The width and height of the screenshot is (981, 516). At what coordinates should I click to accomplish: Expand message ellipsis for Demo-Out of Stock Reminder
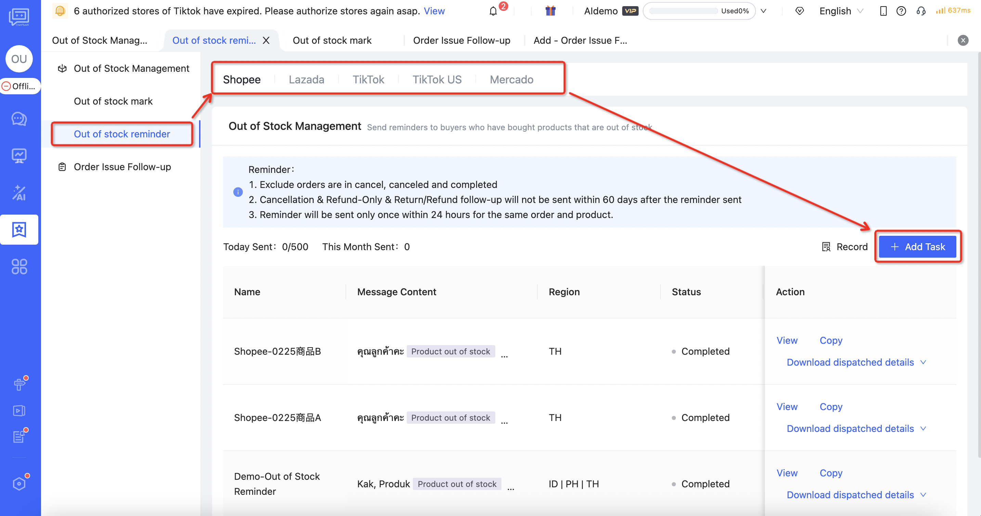(511, 488)
